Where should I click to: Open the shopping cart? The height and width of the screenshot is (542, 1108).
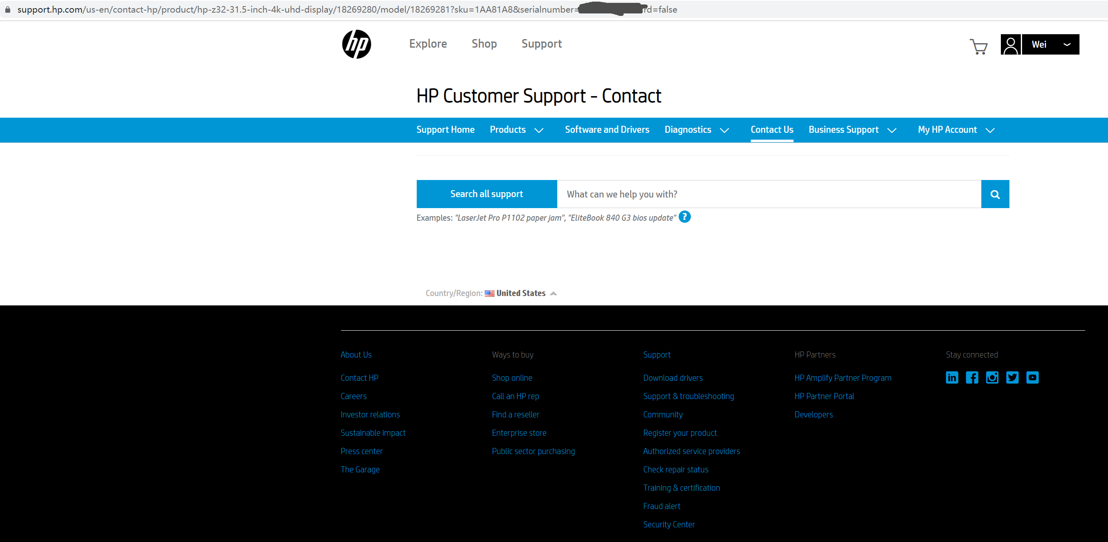click(x=978, y=46)
